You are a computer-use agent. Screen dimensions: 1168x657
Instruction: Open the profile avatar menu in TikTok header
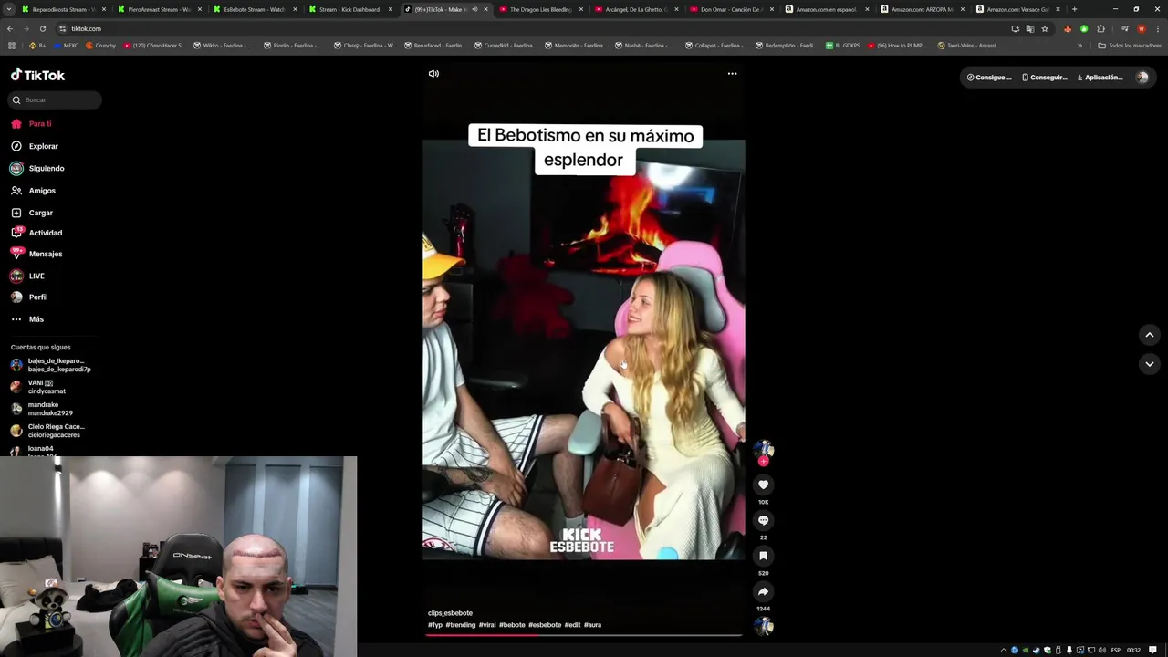[x=1142, y=78]
